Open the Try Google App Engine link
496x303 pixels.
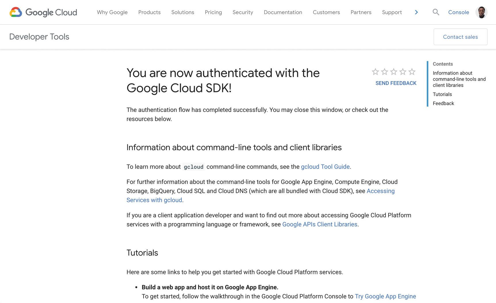(385, 296)
